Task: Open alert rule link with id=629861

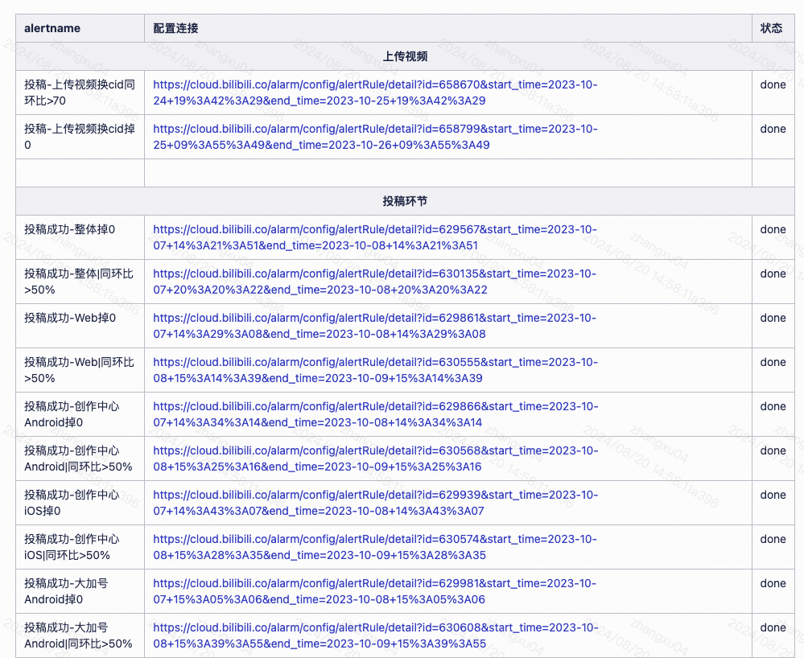Action: point(375,326)
